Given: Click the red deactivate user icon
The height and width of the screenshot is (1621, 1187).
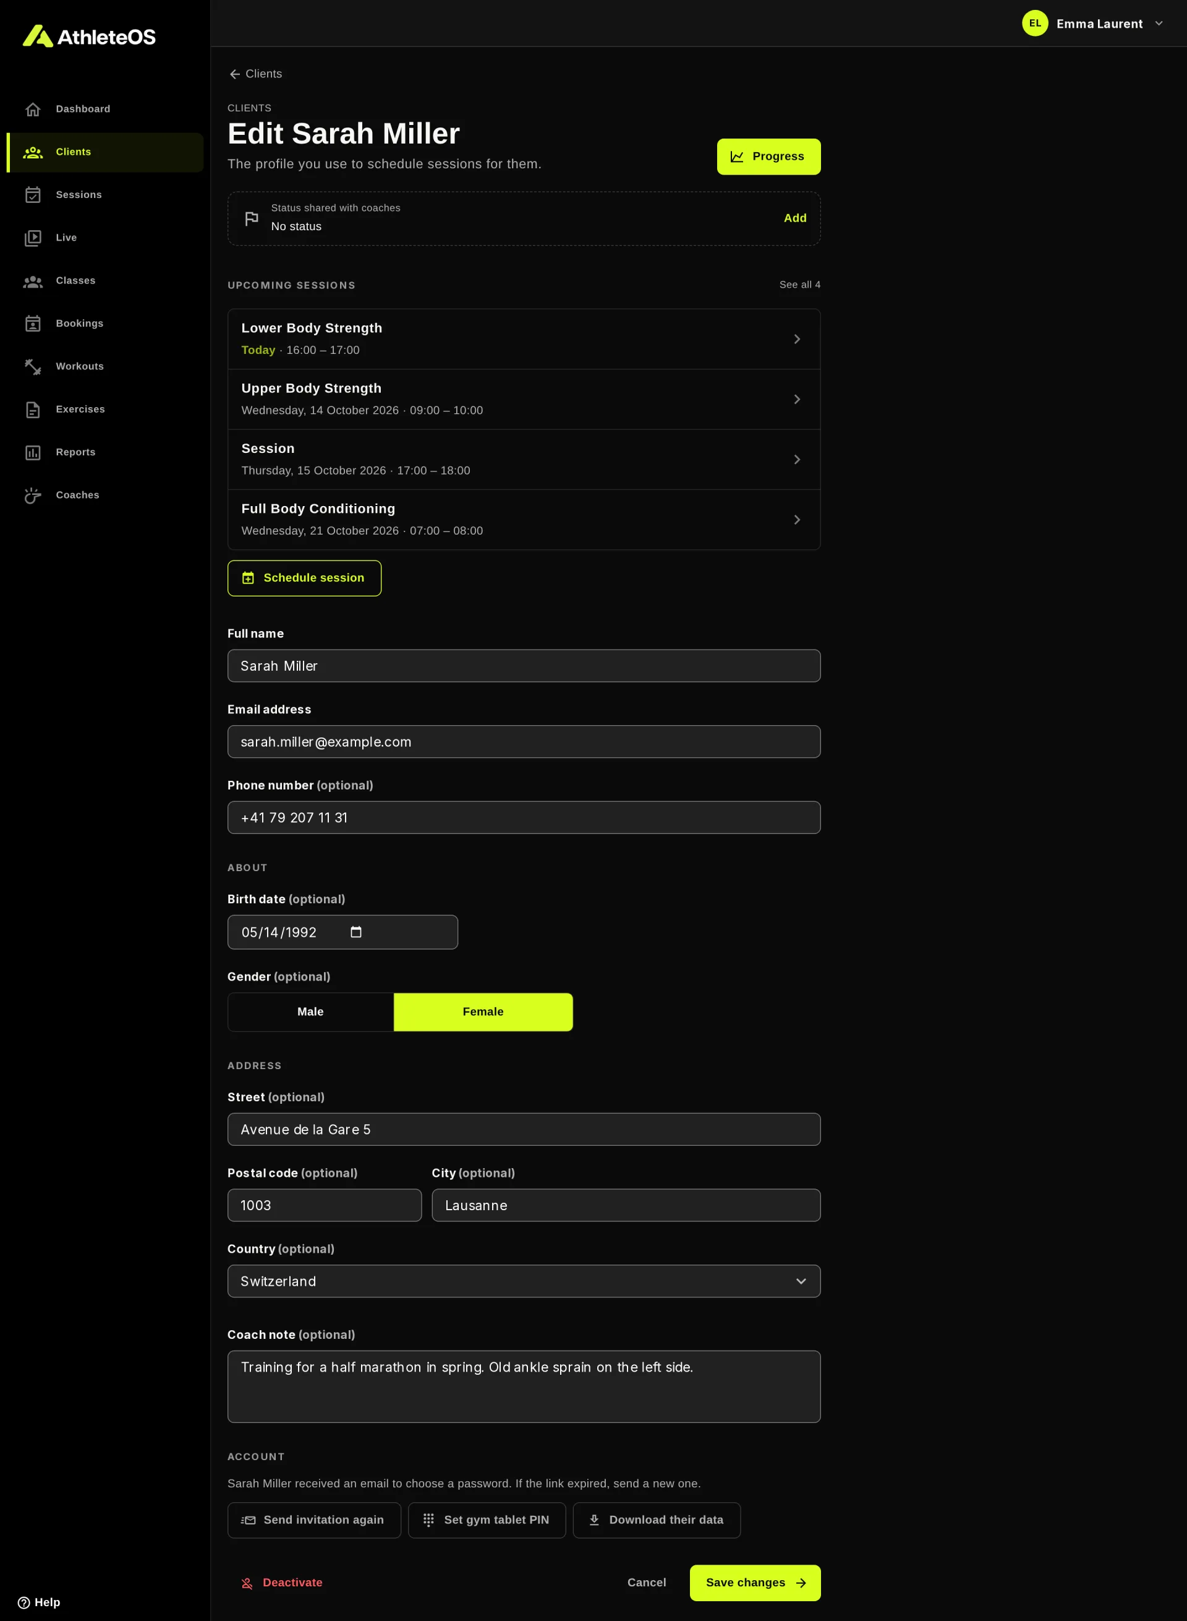Looking at the screenshot, I should click(247, 1583).
